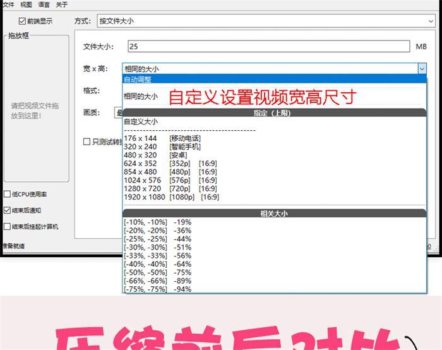
Task: Click the 拖放框 drop area for video files
Action: (x=37, y=109)
